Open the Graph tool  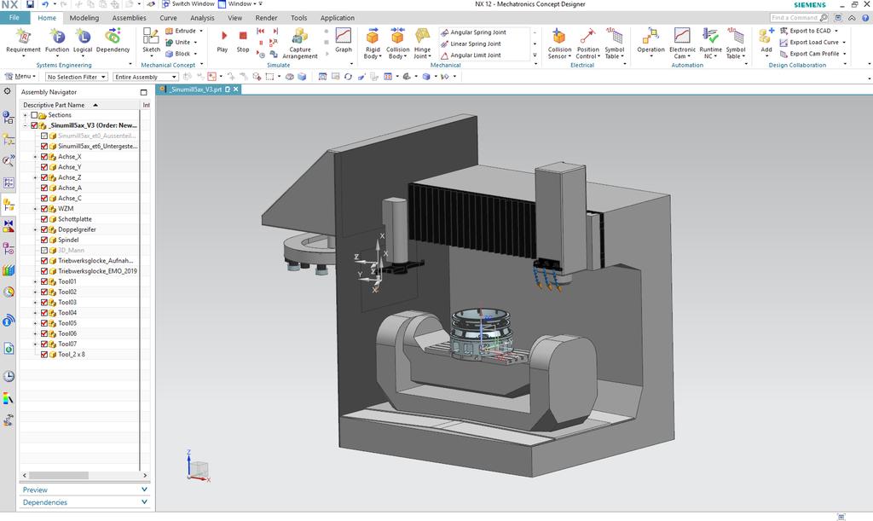click(x=344, y=40)
